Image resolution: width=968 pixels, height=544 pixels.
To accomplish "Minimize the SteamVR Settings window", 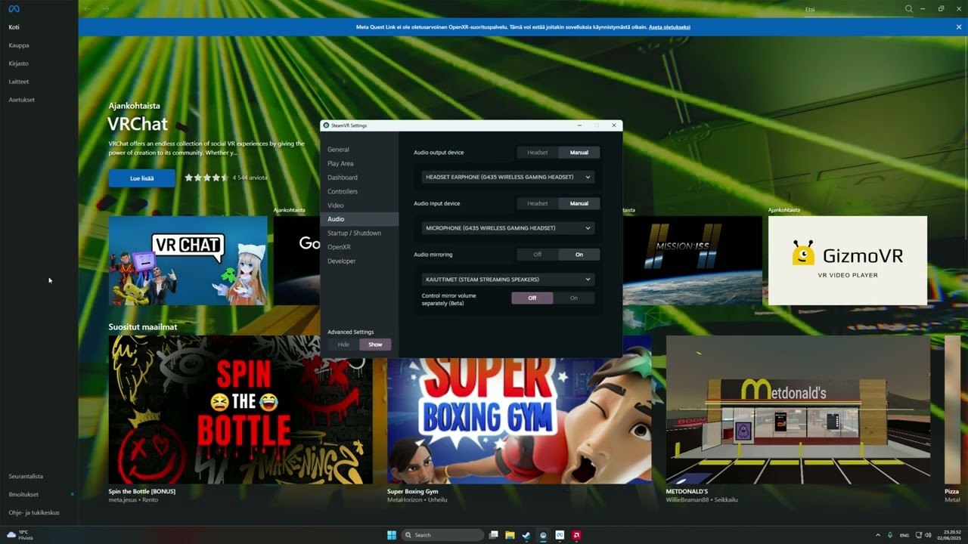I will point(579,125).
